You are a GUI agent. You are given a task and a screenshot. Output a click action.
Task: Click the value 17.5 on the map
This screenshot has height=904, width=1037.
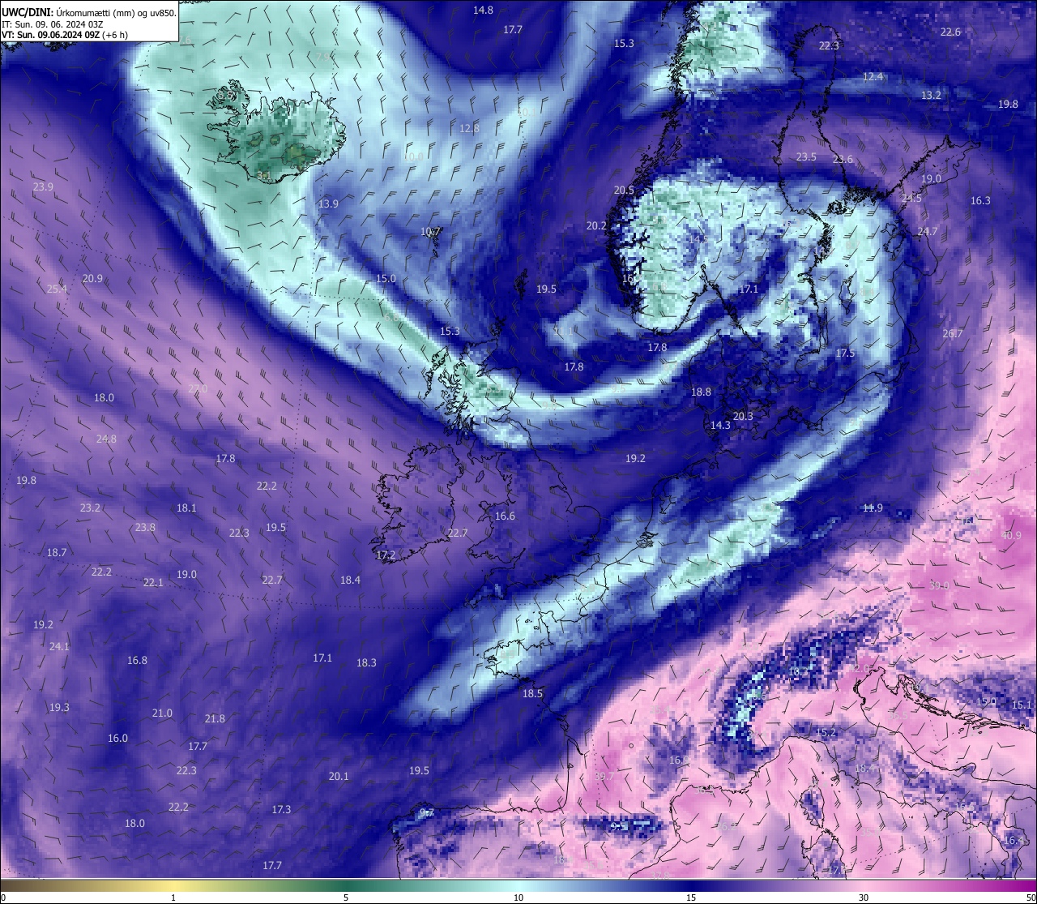pyautogui.click(x=845, y=353)
